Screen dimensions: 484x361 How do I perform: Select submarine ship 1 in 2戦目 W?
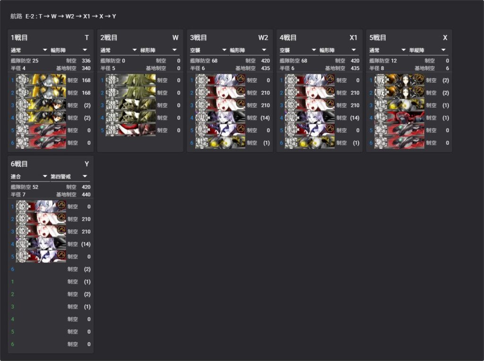(130, 80)
